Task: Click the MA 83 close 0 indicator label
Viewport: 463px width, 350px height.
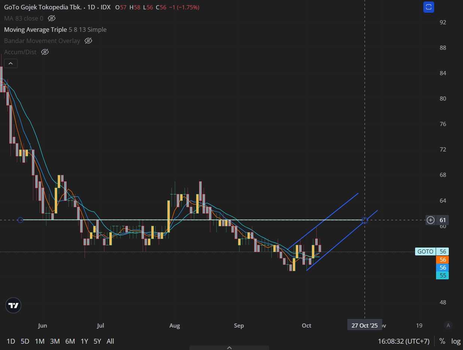Action: pyautogui.click(x=24, y=18)
